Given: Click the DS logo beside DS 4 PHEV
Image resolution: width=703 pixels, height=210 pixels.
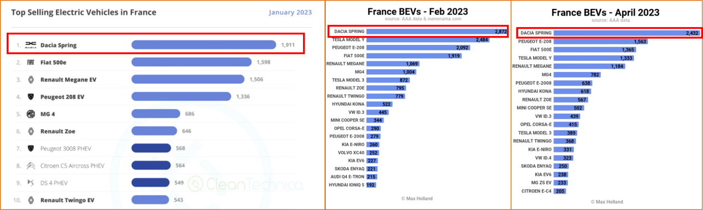Looking at the screenshot, I should [31, 183].
